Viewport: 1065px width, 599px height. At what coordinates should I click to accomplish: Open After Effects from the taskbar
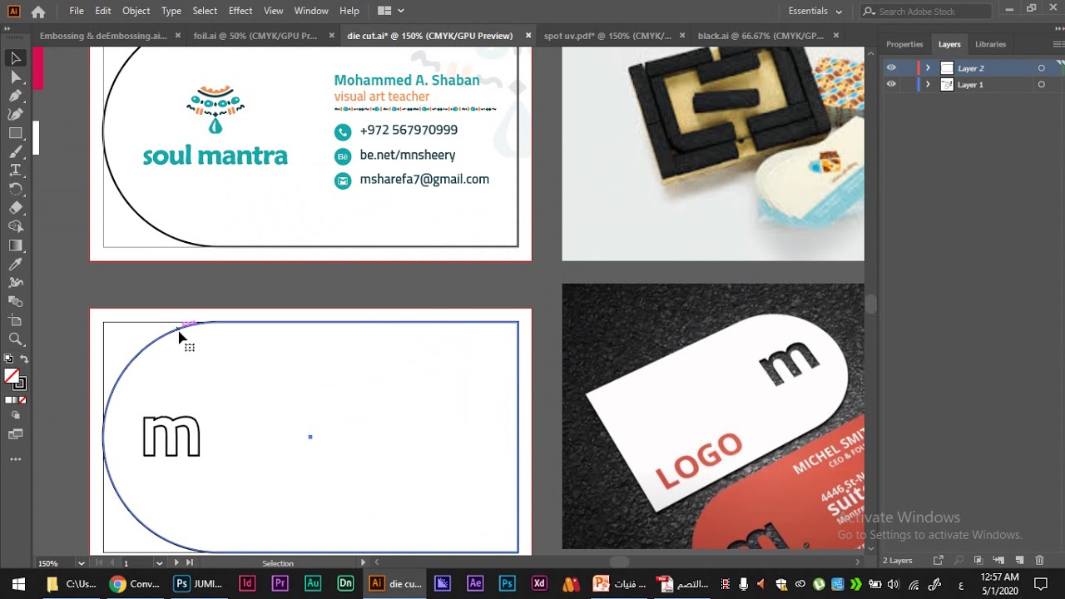pos(475,584)
